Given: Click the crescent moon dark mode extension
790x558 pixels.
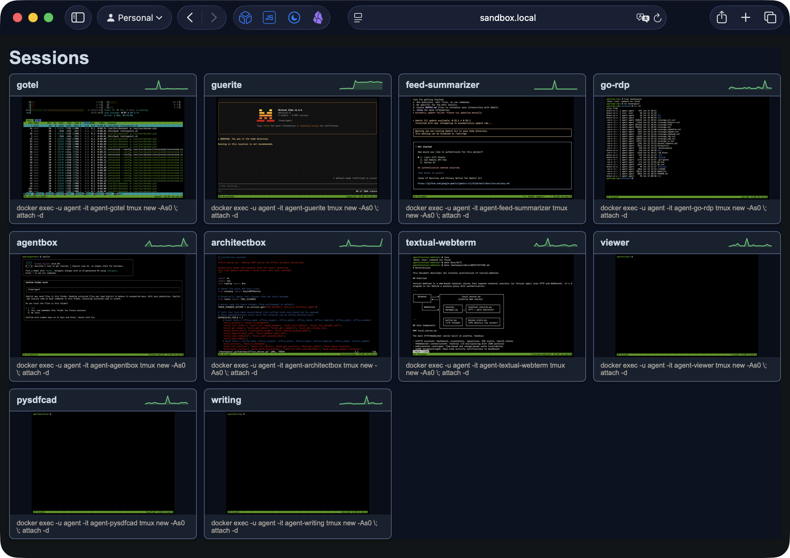Looking at the screenshot, I should [294, 18].
